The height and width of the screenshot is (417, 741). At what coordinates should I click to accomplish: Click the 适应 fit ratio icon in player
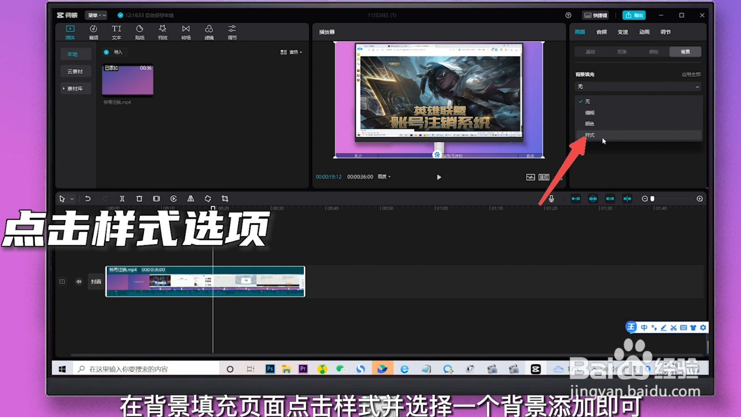point(544,177)
